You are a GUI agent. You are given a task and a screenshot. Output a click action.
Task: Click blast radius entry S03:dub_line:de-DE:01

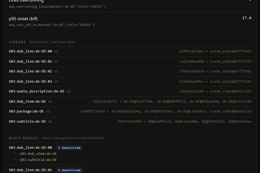click(x=30, y=170)
